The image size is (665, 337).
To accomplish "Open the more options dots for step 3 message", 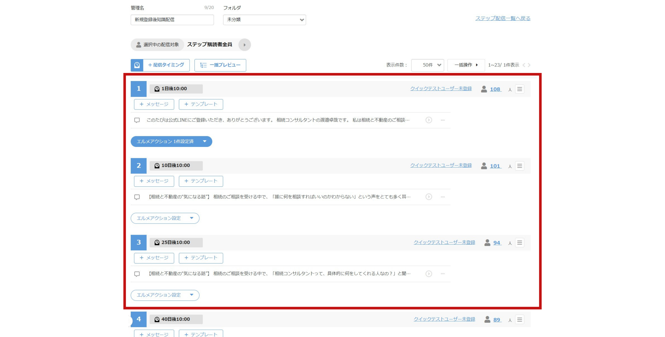I will point(443,274).
